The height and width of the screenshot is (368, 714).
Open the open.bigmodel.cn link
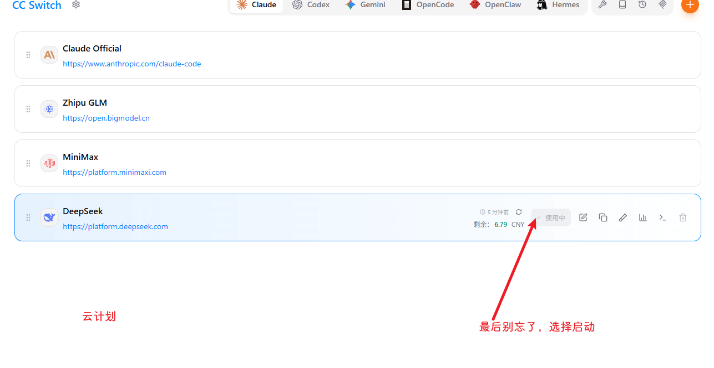(106, 118)
